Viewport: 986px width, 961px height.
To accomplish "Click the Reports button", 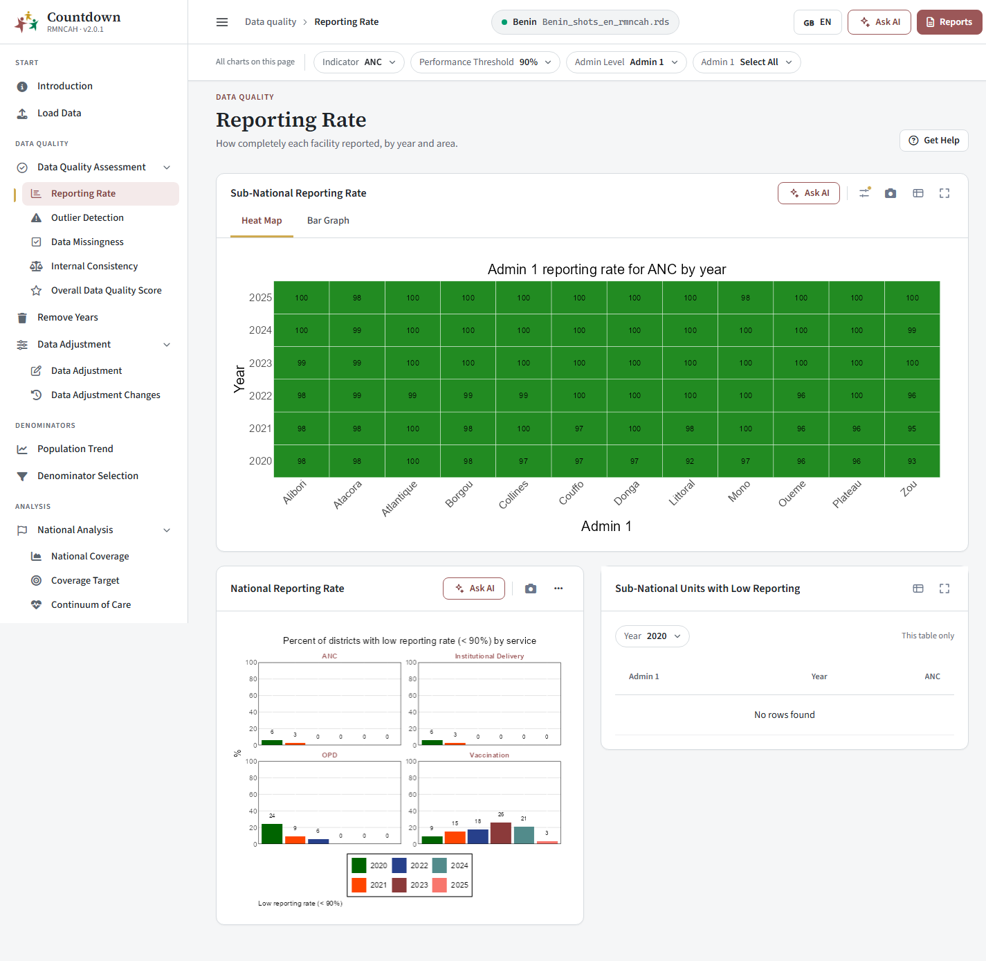I will coord(949,22).
